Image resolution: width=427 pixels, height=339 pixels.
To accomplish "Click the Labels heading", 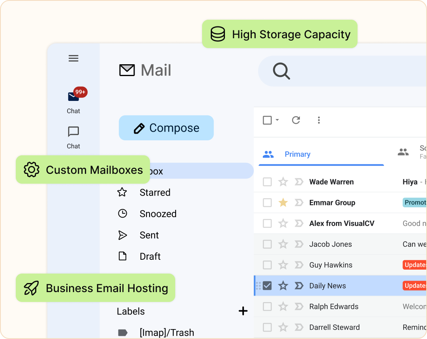I will pyautogui.click(x=131, y=311).
